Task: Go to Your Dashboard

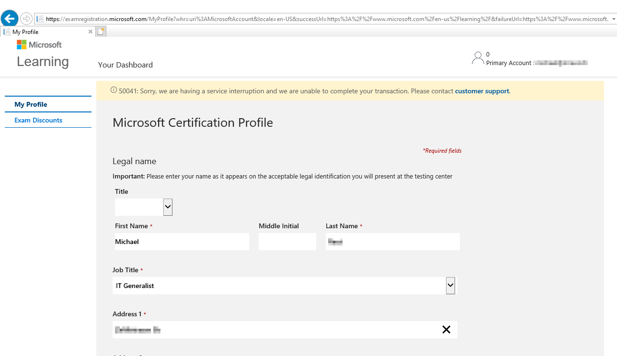Action: tap(126, 65)
